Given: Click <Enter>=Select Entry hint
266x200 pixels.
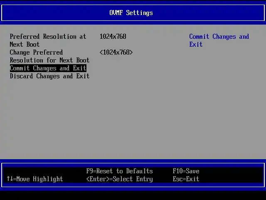Looking at the screenshot, I should [x=119, y=179].
